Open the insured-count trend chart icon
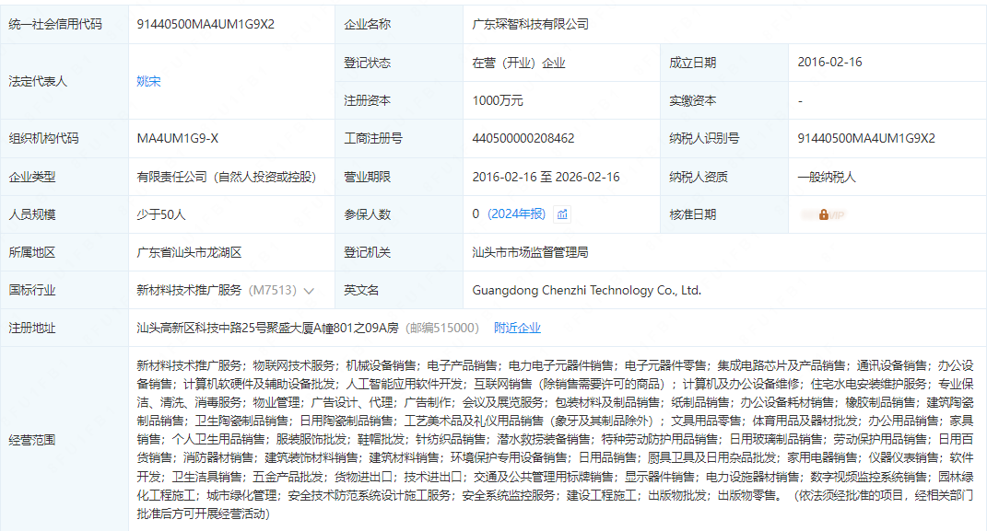Viewport: 987px width, 531px height. 562,214
